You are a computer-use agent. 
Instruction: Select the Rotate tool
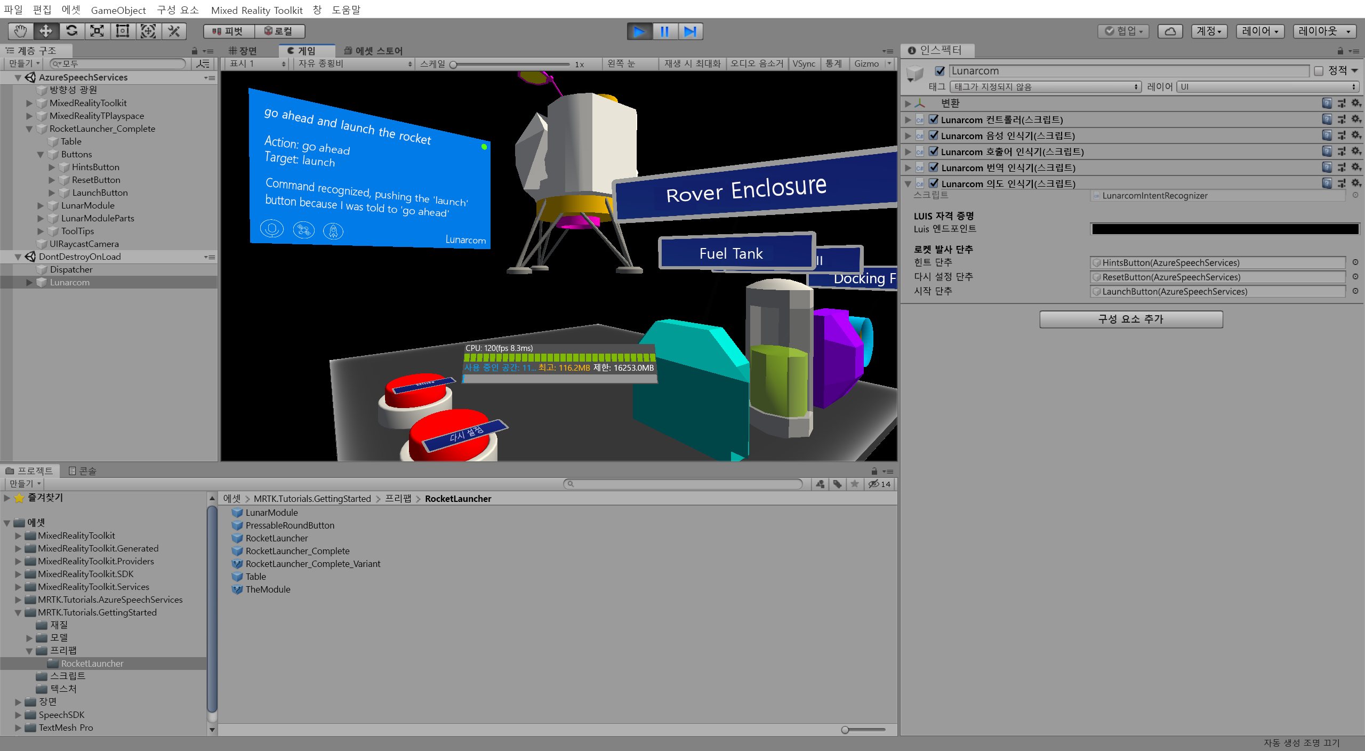[x=71, y=31]
